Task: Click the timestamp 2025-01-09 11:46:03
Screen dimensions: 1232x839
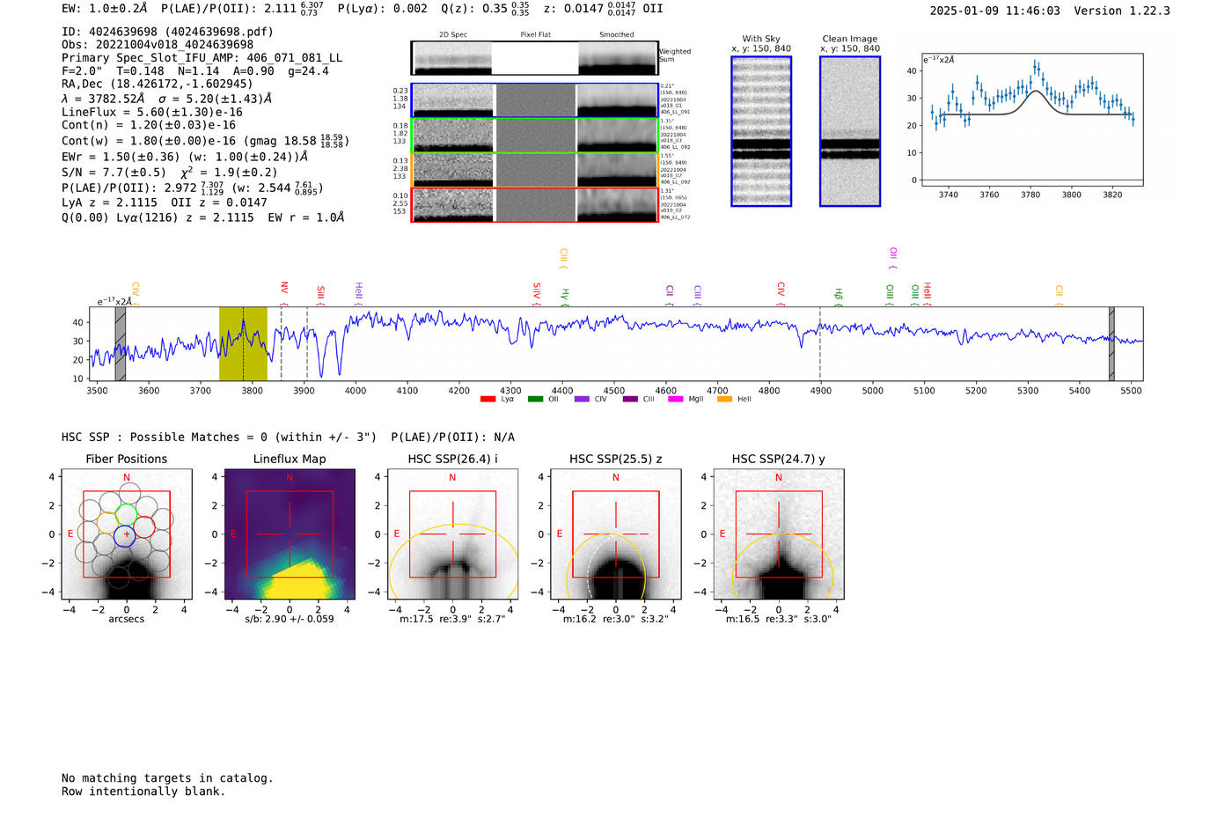Action: pyautogui.click(x=994, y=11)
